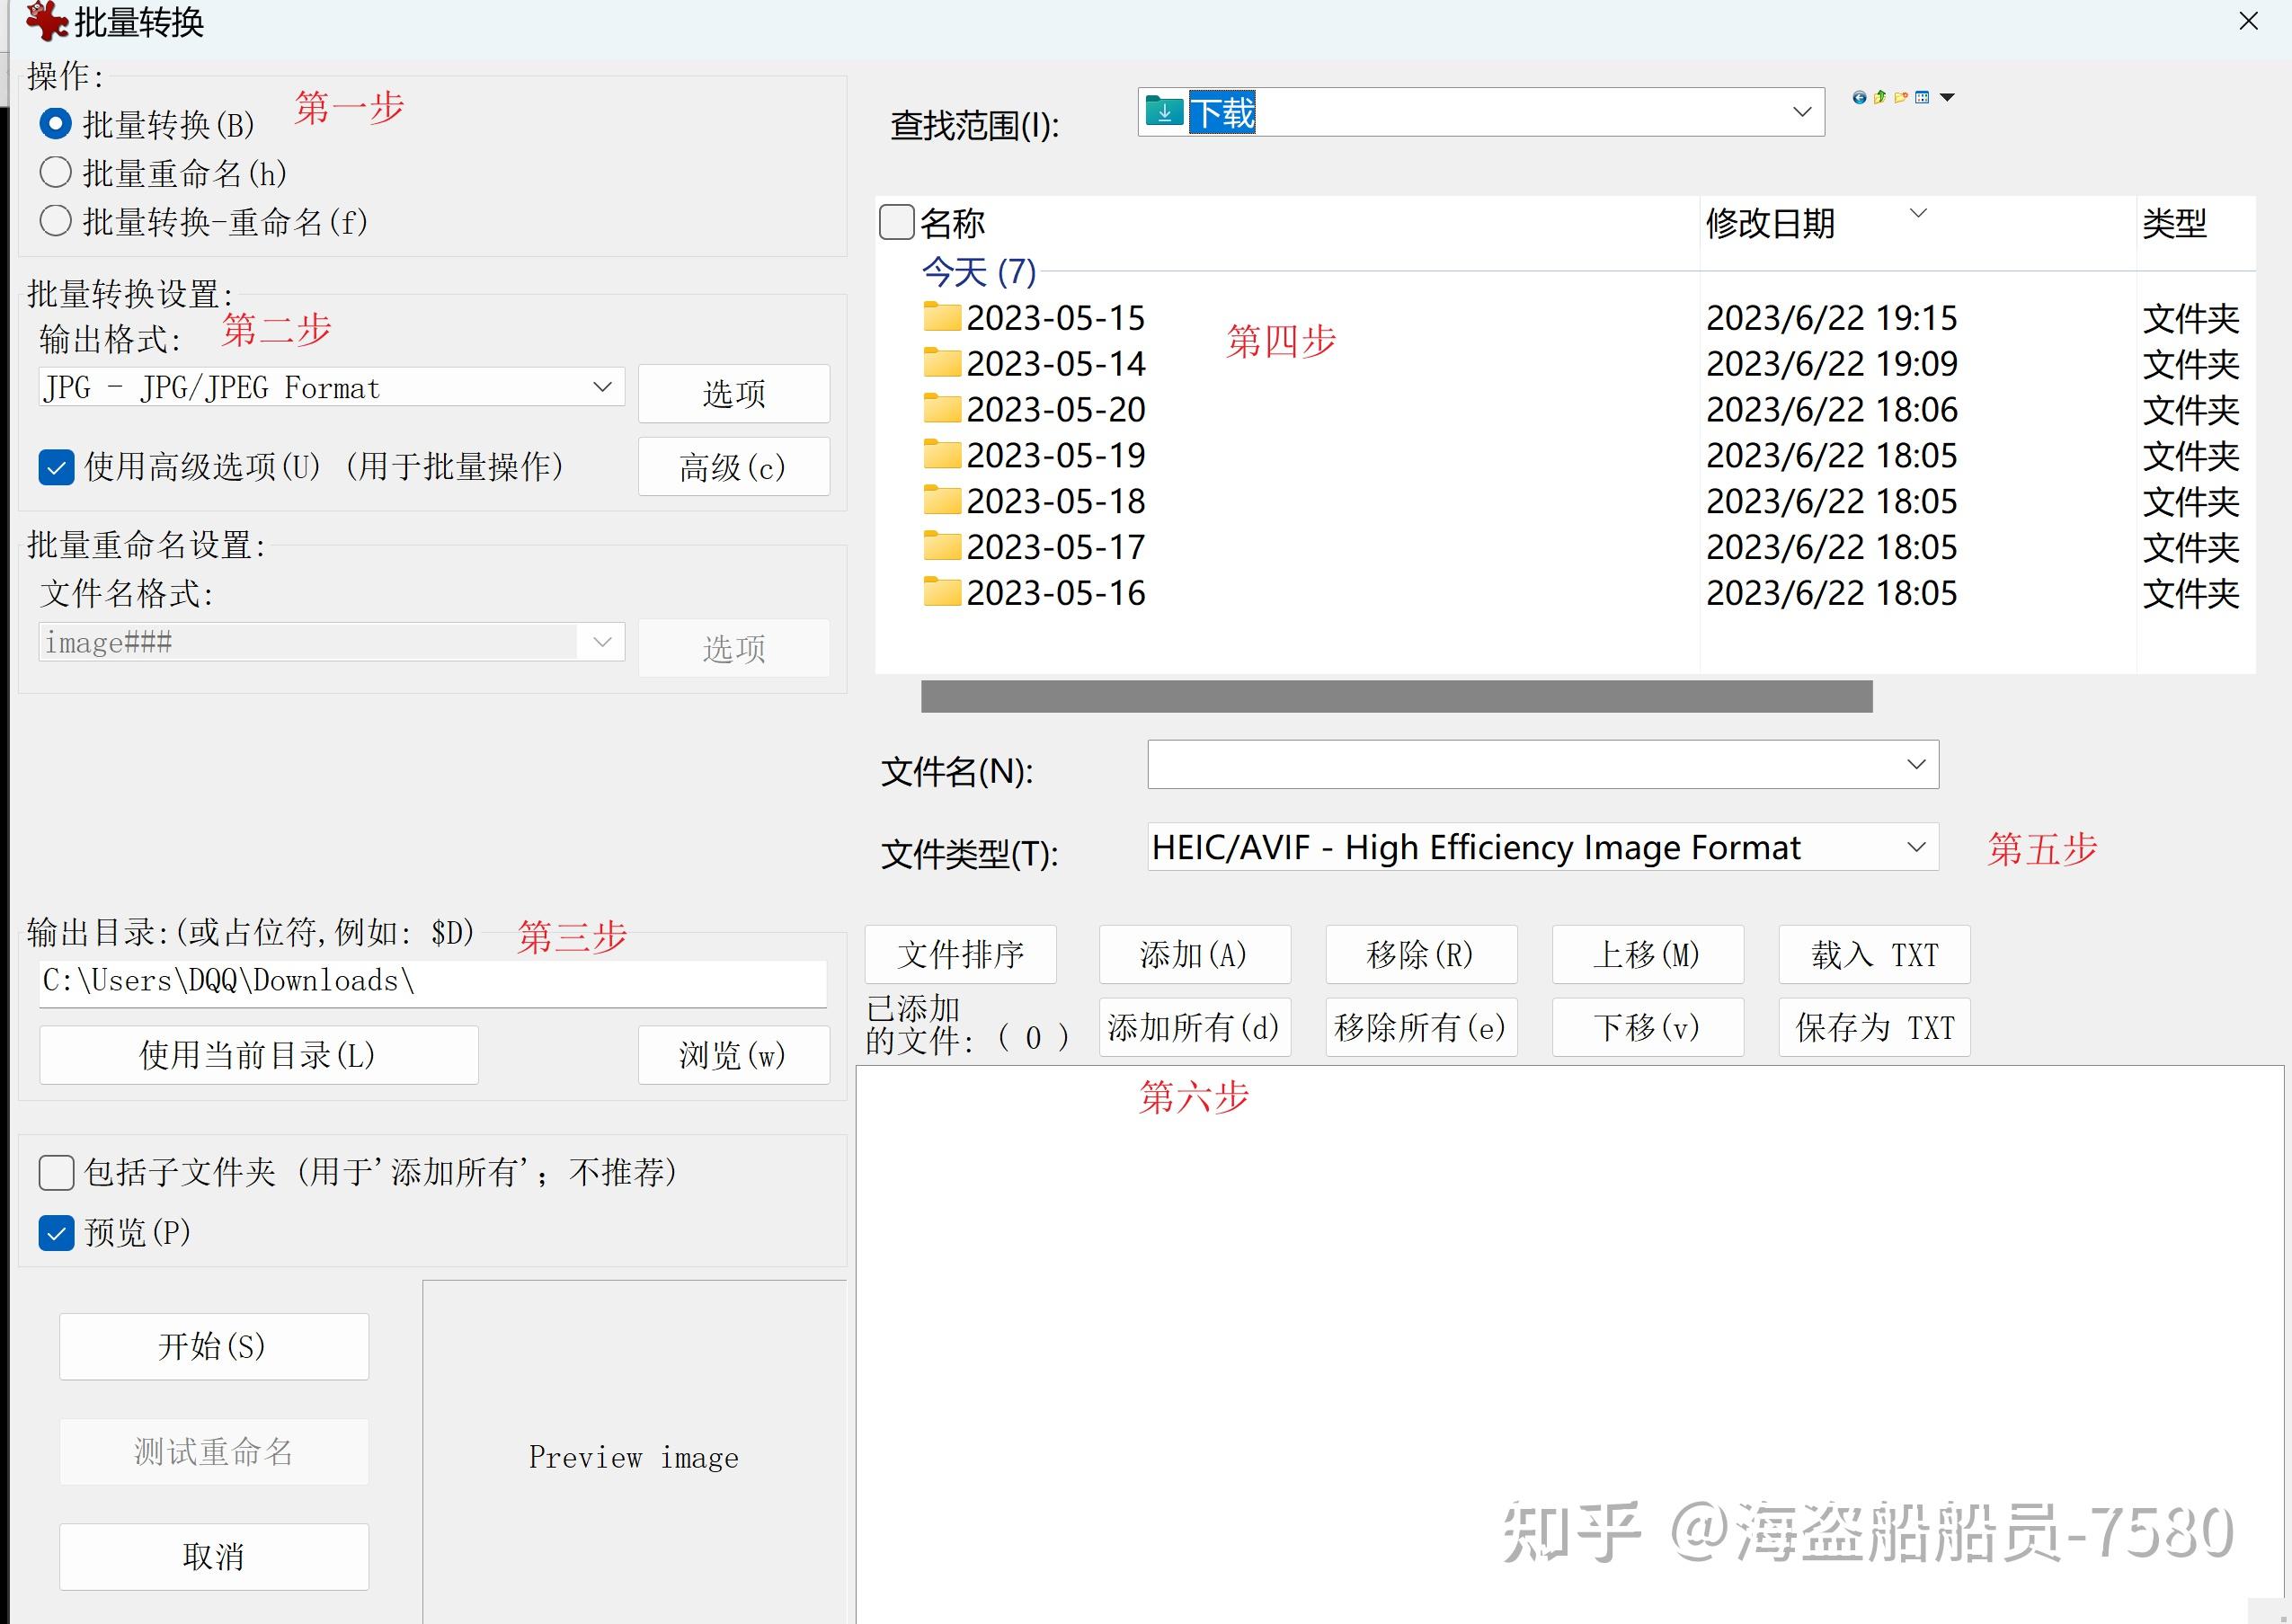Select folder icon of 2023-05-19
The width and height of the screenshot is (2292, 1624).
(941, 455)
